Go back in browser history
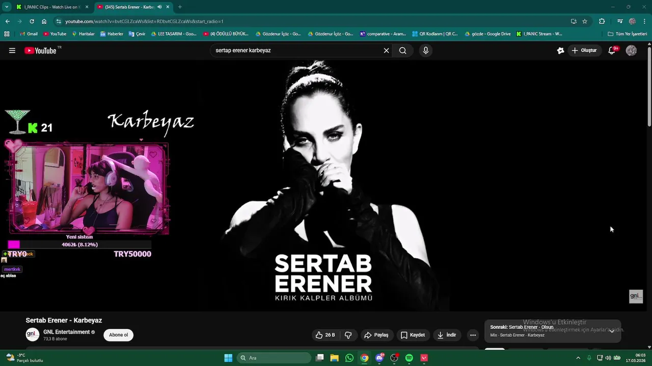The height and width of the screenshot is (366, 652). point(7,21)
